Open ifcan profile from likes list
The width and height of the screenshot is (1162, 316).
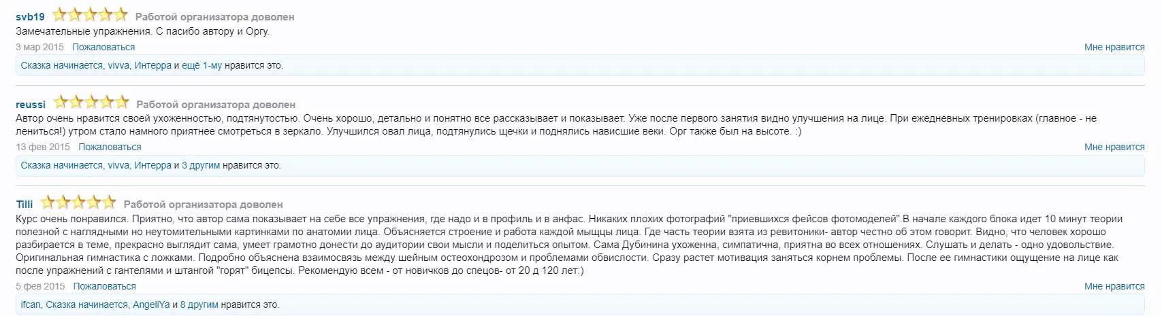(x=31, y=304)
